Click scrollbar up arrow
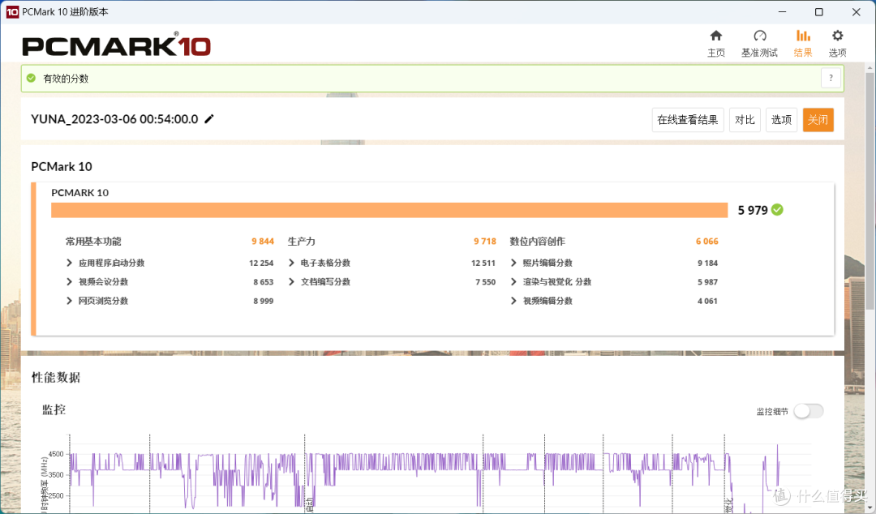 pos(870,67)
